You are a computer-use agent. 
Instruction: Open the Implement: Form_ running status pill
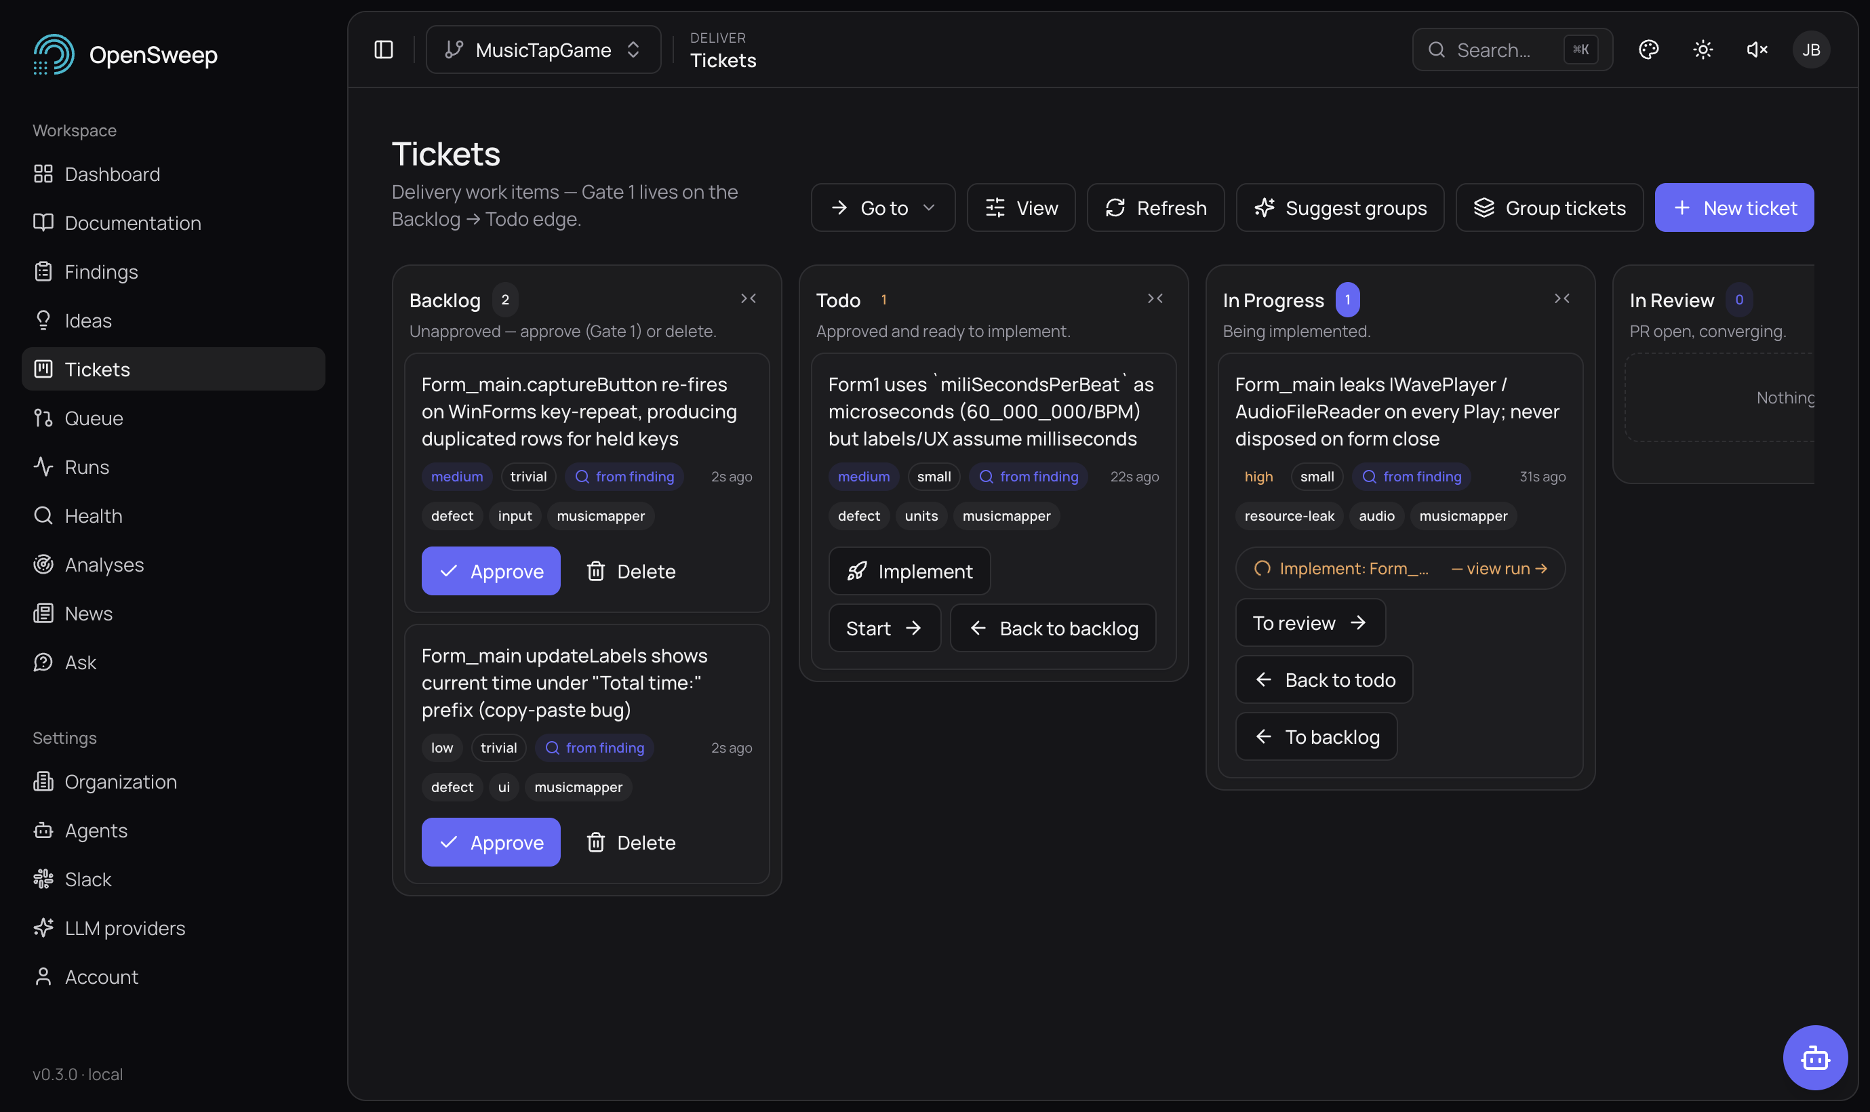pyautogui.click(x=1399, y=568)
